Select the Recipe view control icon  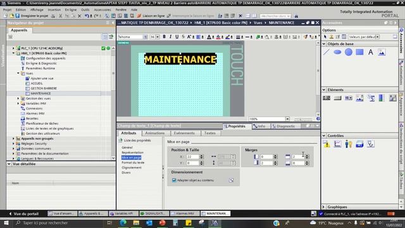tap(359, 144)
